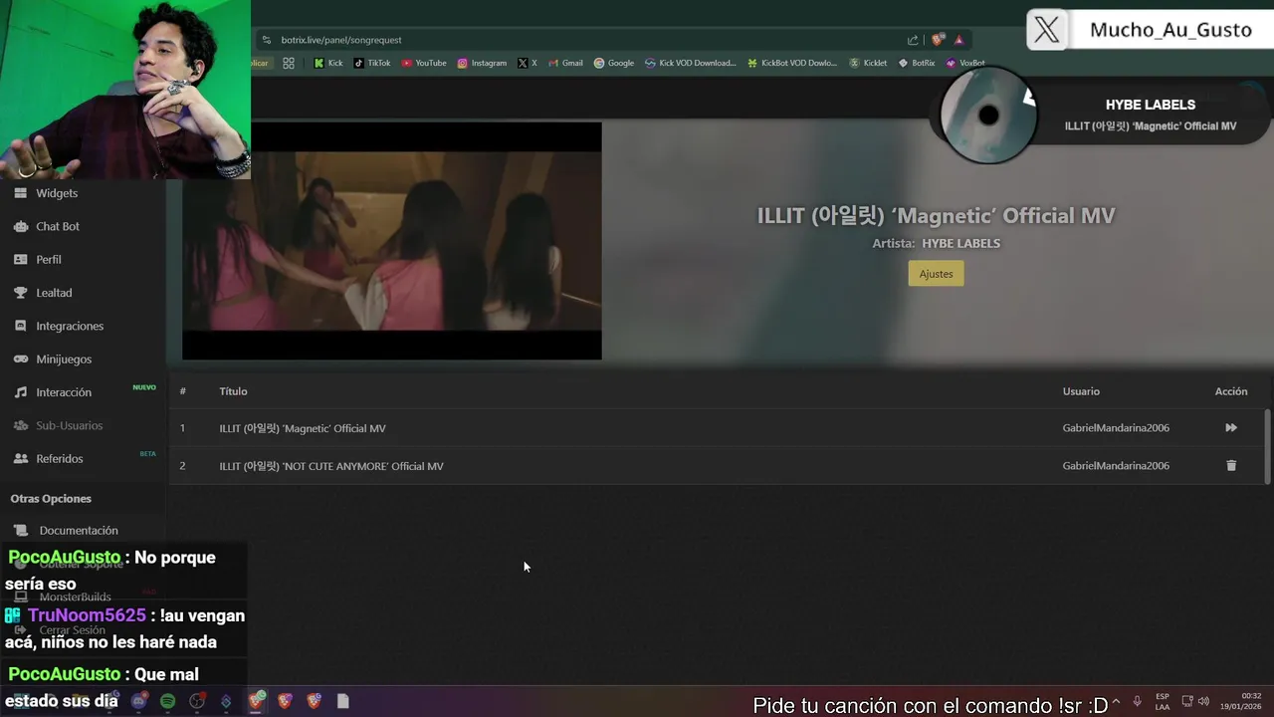The width and height of the screenshot is (1274, 717).
Task: Open the Kicklet bookmark
Action: [868, 63]
